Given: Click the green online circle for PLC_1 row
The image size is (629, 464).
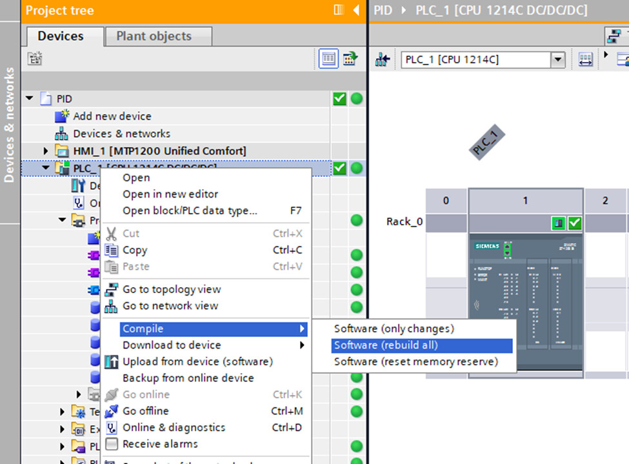Looking at the screenshot, I should pyautogui.click(x=357, y=168).
